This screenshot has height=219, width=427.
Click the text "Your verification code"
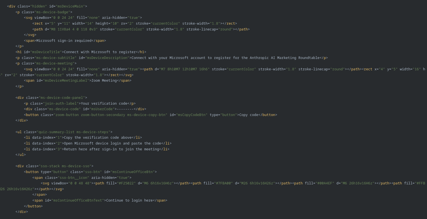point(104,103)
